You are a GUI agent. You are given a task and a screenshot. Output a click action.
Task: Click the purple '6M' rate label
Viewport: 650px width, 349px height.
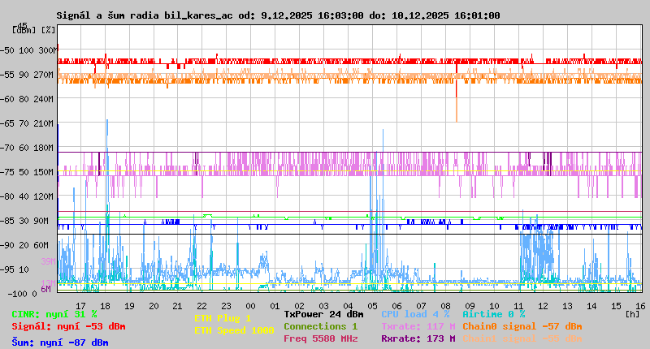pos(45,289)
